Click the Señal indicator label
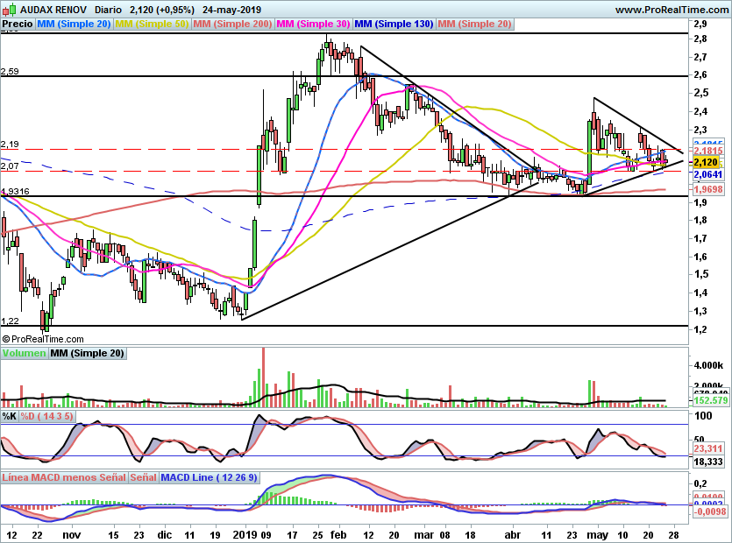Screen dimensions: 732x543 [x=143, y=477]
